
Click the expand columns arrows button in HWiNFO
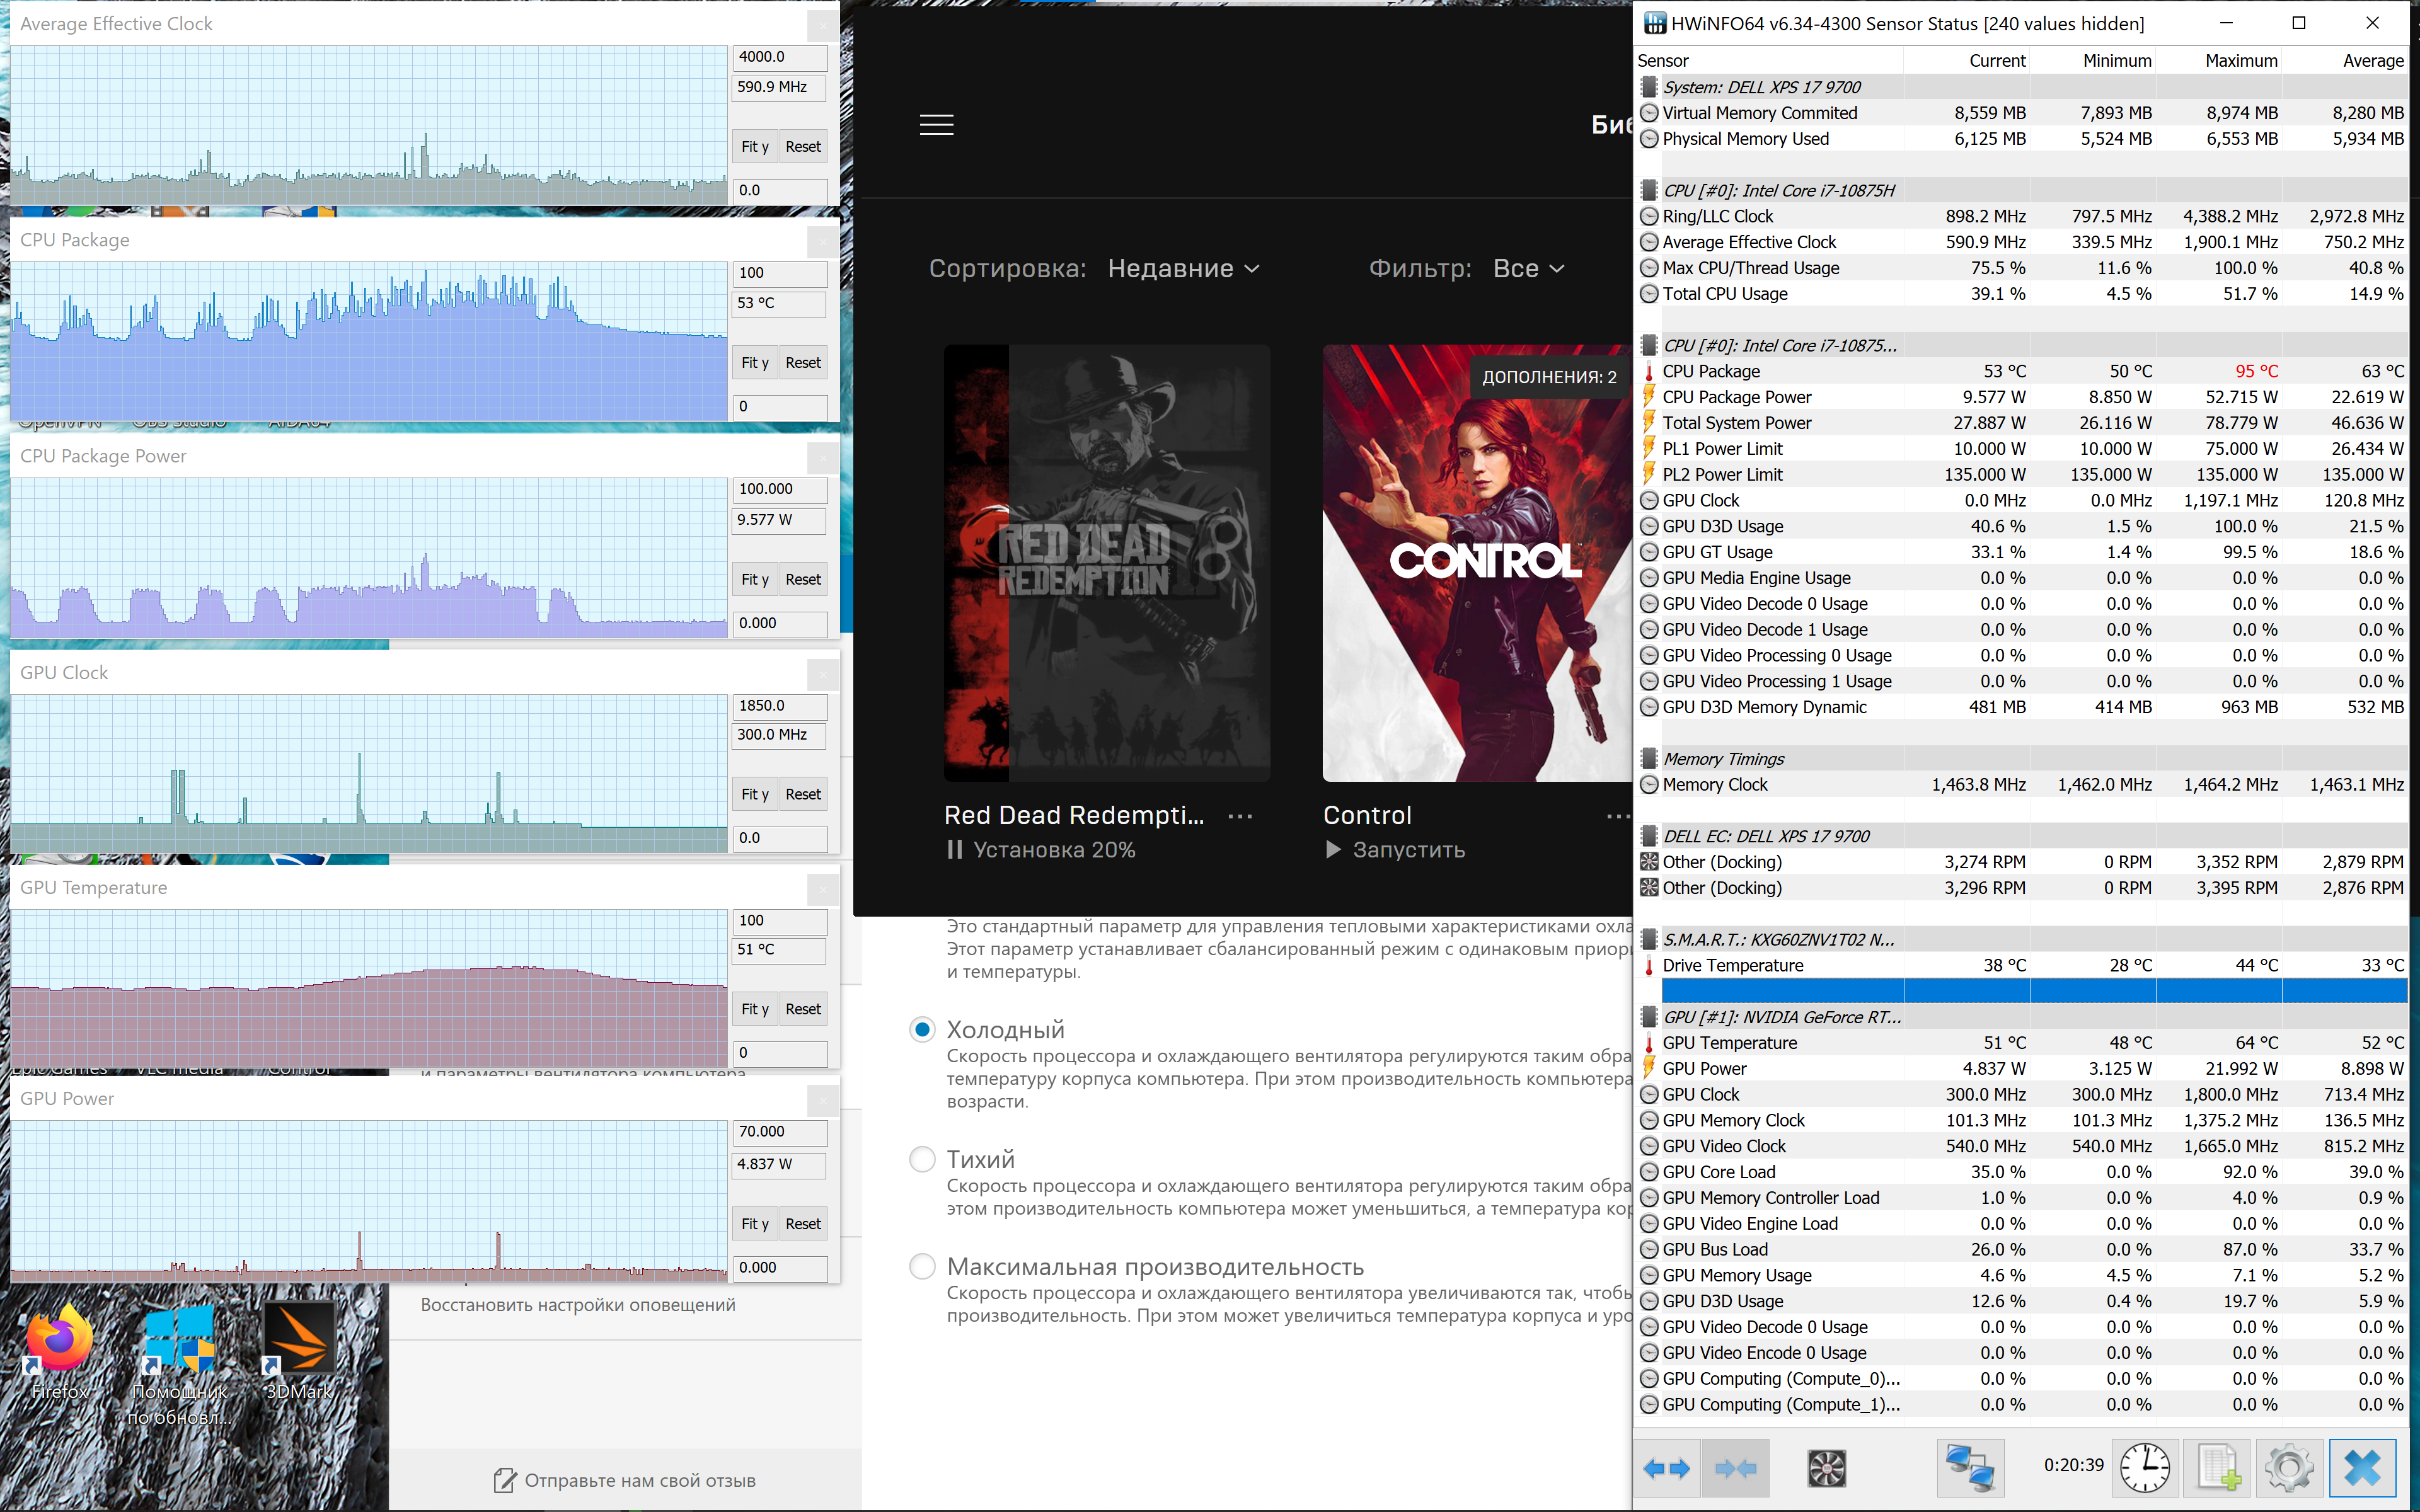pos(1666,1468)
